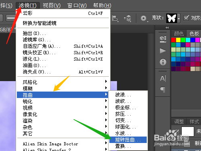Screen dimensions: 201x151
Task: Pick the yellow swatch
Action: [178, 40]
